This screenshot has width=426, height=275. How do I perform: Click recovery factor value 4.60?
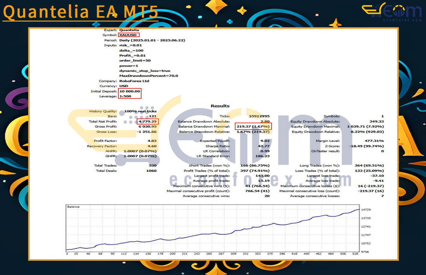click(152, 146)
